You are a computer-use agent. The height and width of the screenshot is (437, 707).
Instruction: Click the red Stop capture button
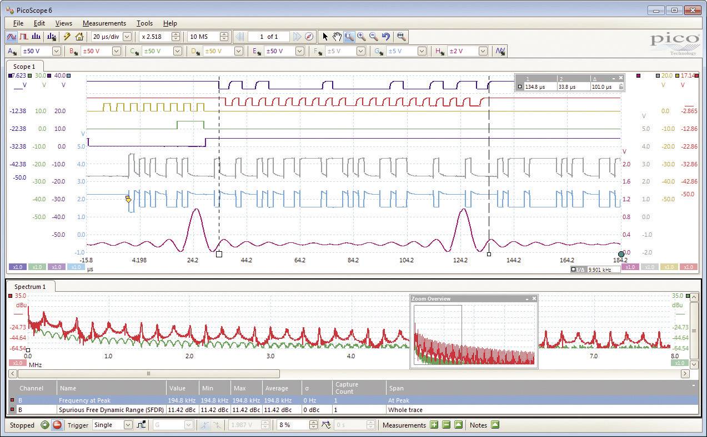pyautogui.click(x=57, y=425)
